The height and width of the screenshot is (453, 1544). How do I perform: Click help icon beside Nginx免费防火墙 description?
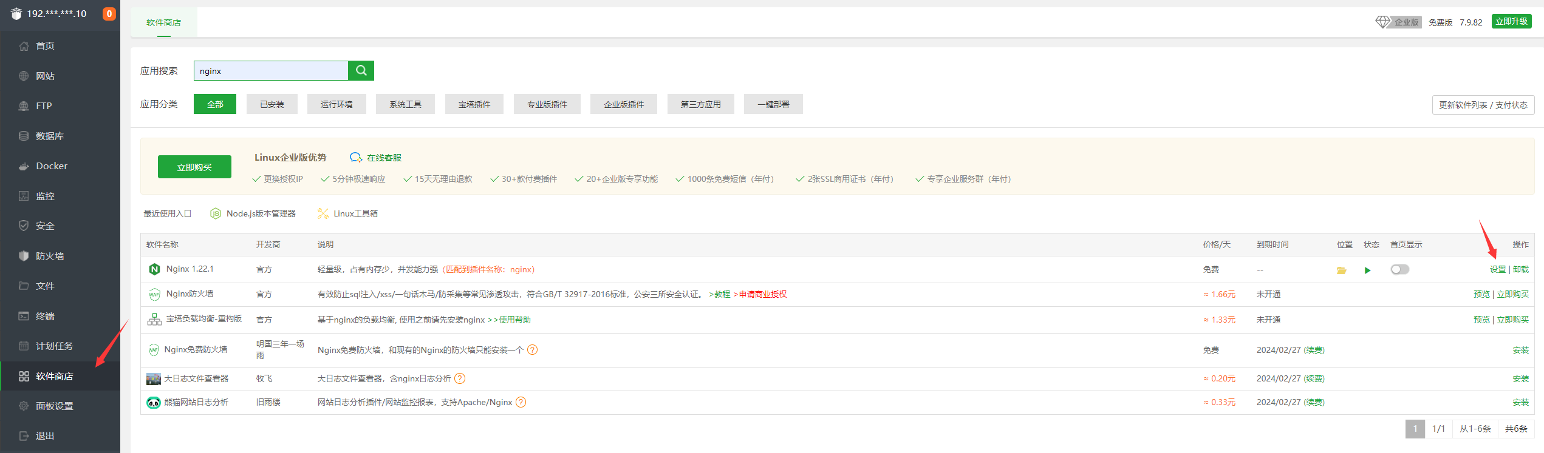[x=532, y=350]
